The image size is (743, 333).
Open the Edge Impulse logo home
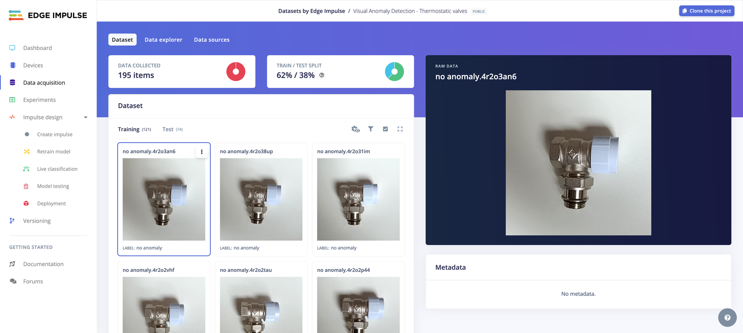click(48, 15)
